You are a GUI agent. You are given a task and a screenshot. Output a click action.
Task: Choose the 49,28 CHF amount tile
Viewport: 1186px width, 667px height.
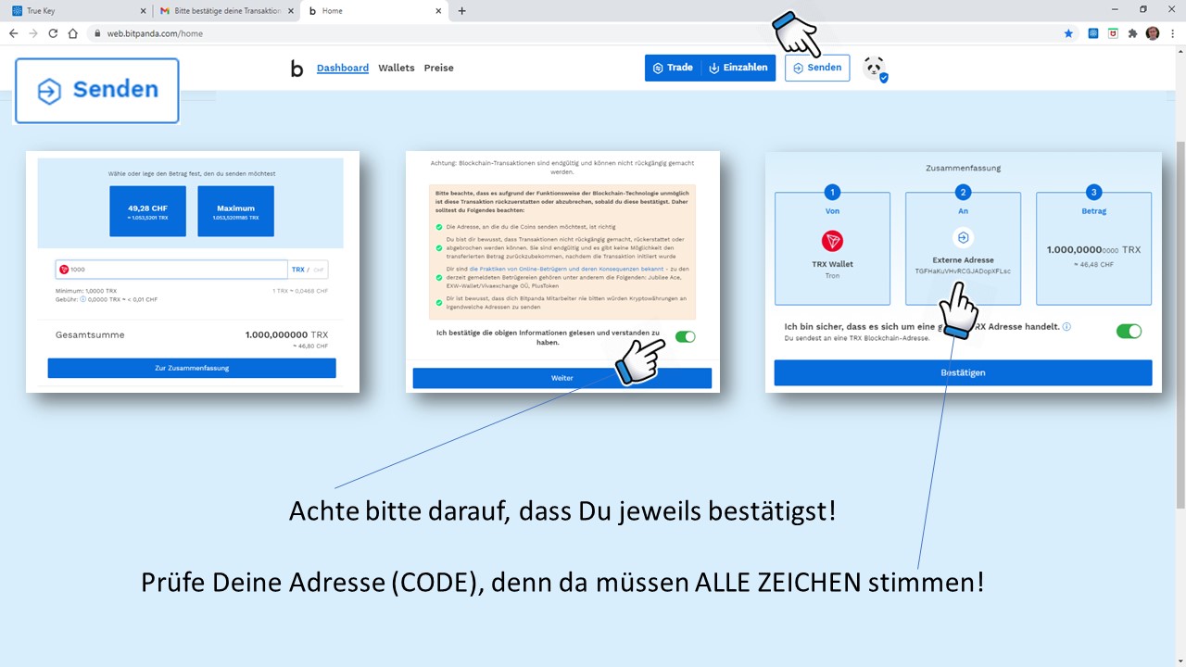tap(147, 211)
